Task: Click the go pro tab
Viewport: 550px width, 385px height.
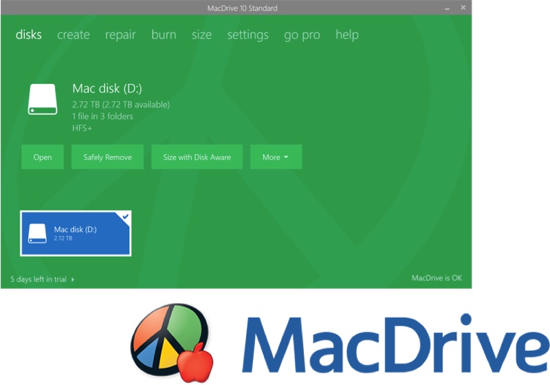Action: pyautogui.click(x=302, y=34)
